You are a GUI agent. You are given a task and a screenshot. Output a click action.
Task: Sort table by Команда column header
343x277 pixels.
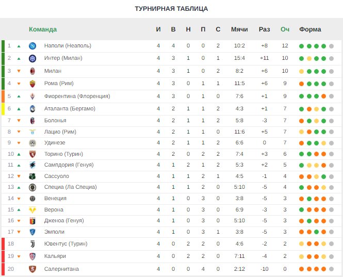(43, 29)
